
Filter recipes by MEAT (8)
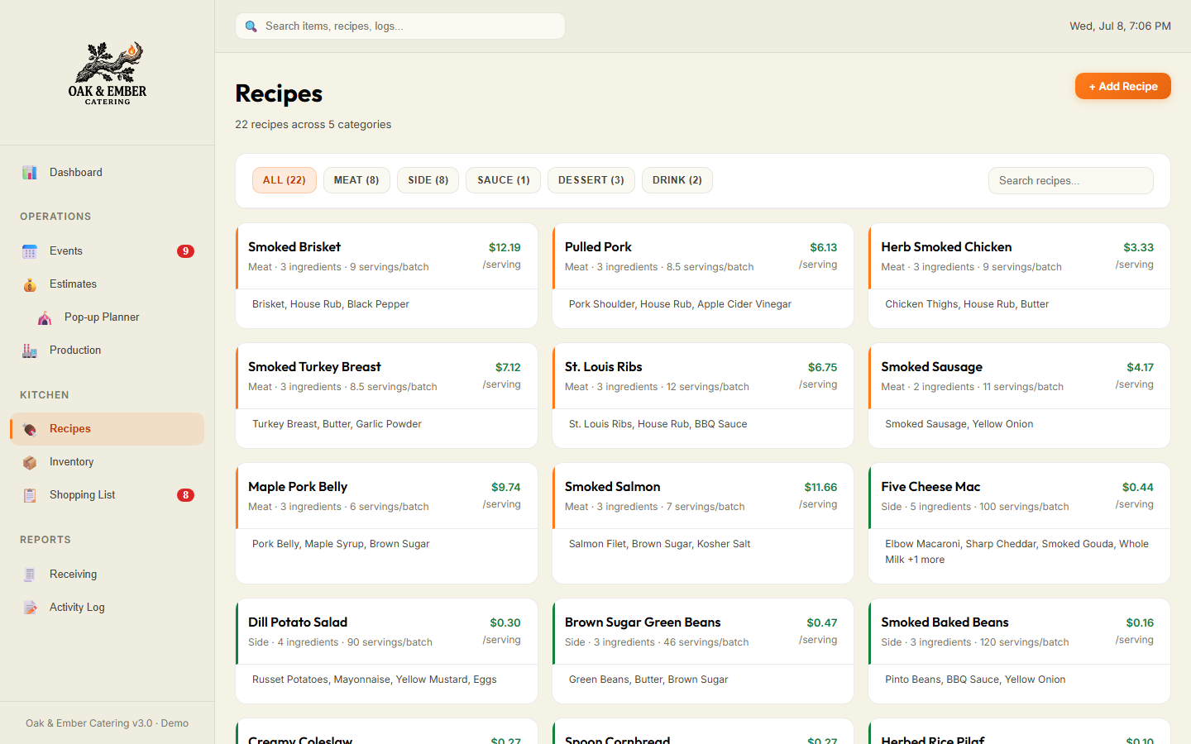point(356,180)
